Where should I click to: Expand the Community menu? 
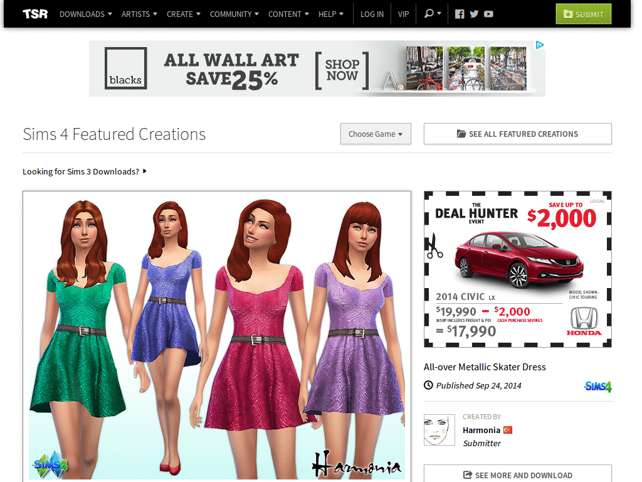tap(234, 14)
